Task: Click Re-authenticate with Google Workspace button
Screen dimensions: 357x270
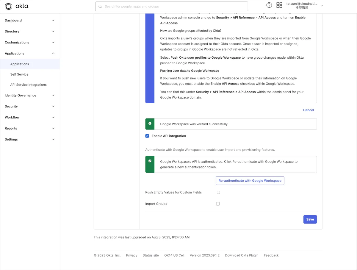Action: [250, 181]
